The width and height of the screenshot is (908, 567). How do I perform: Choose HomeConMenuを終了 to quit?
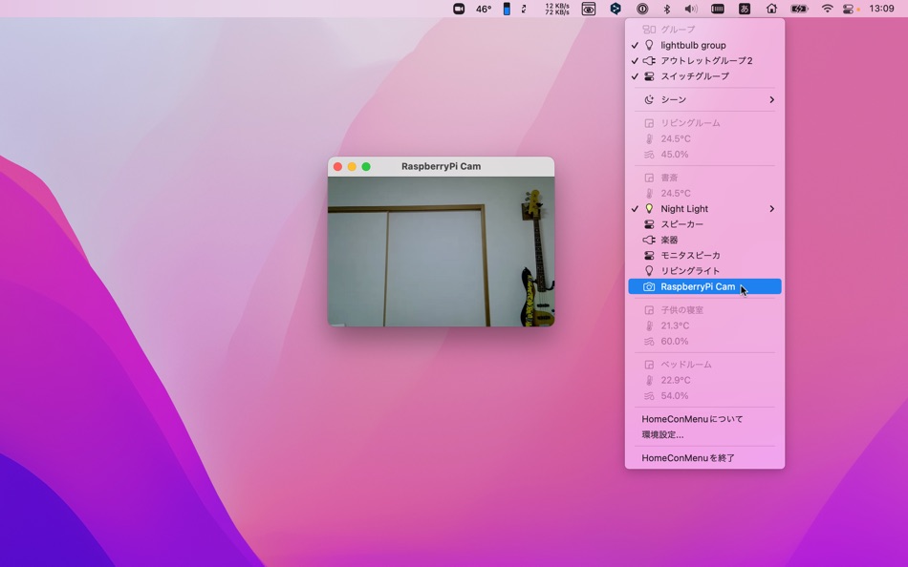click(x=704, y=457)
